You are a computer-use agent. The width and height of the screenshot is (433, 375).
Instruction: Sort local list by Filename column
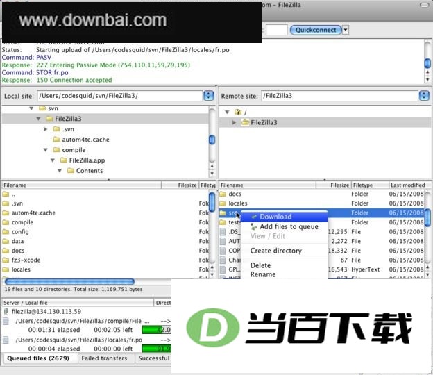(81, 185)
